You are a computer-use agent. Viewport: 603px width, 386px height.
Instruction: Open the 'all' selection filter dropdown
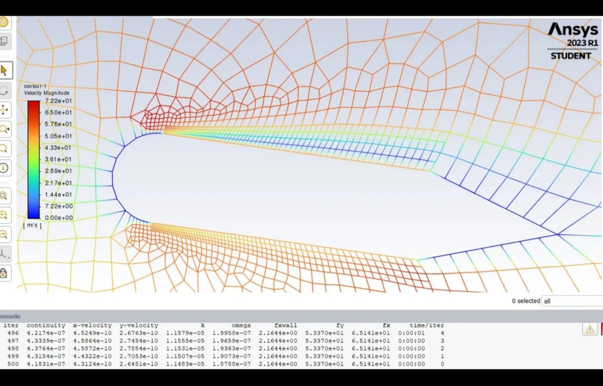point(572,301)
